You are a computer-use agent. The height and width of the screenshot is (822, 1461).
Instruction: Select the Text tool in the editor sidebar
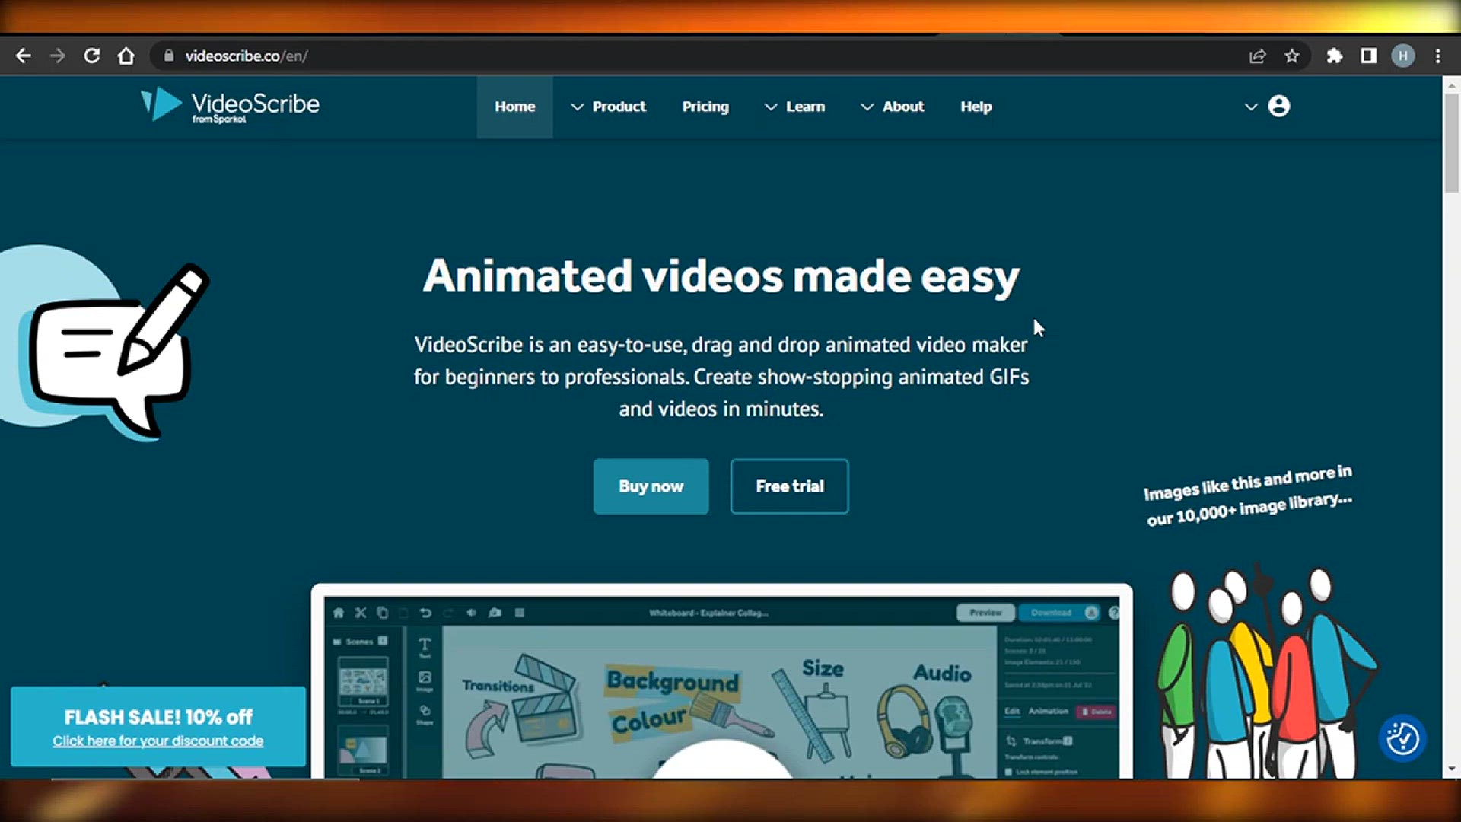tap(425, 645)
